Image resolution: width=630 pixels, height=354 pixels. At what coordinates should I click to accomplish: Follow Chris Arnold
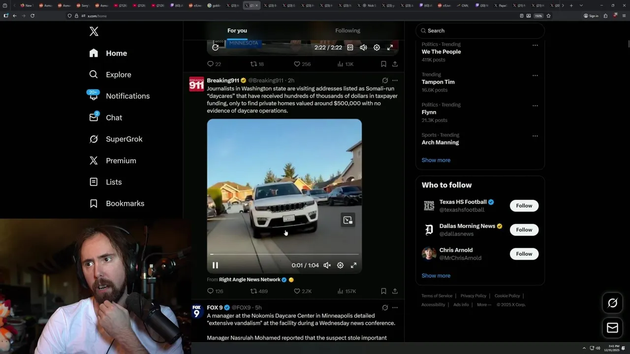pos(524,254)
